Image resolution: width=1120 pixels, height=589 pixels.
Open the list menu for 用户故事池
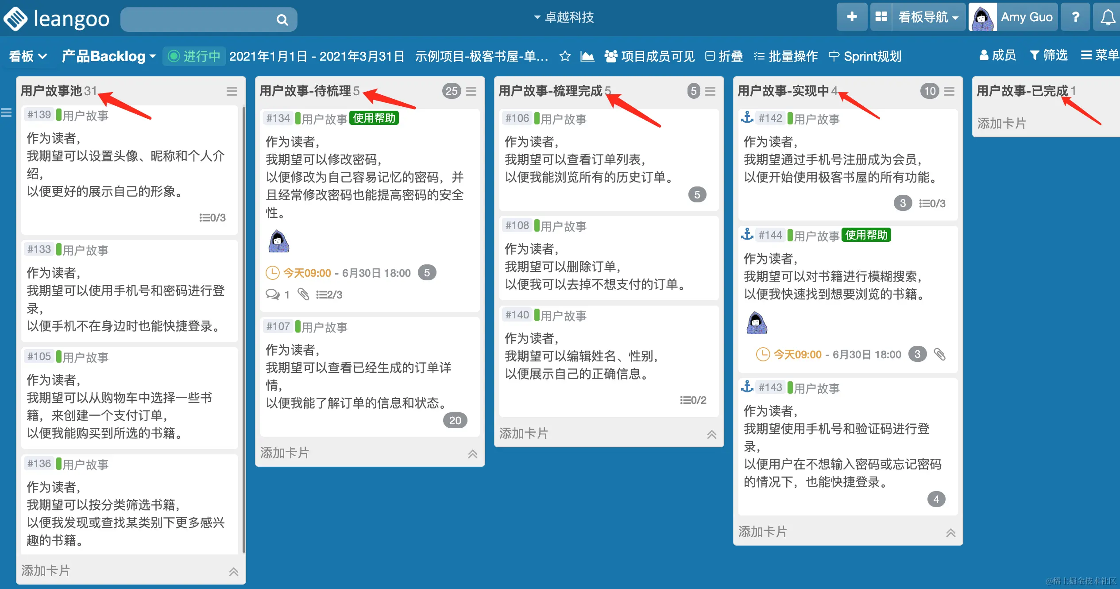click(x=232, y=91)
